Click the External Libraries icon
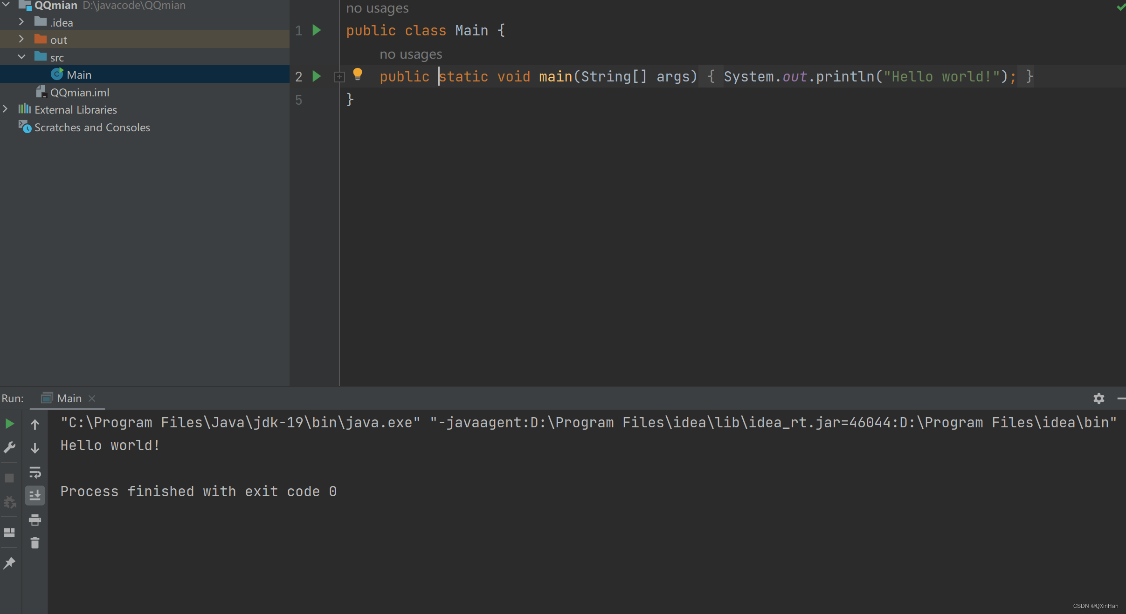This screenshot has width=1126, height=614. point(24,109)
